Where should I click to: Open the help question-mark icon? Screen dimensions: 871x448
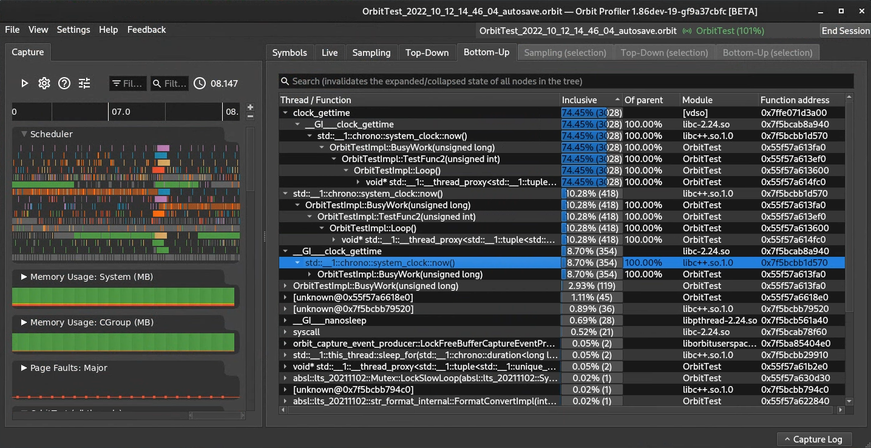(64, 83)
